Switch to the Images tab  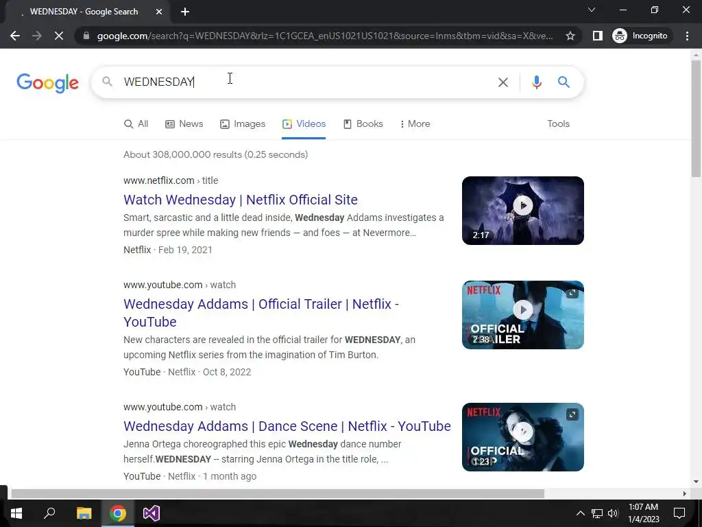click(243, 124)
